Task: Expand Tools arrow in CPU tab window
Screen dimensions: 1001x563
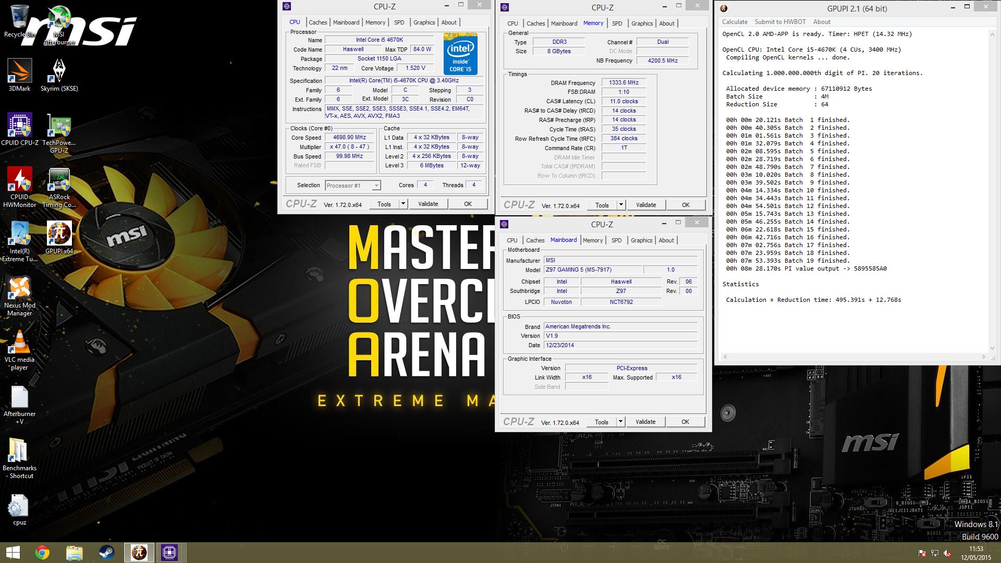Action: tap(403, 204)
